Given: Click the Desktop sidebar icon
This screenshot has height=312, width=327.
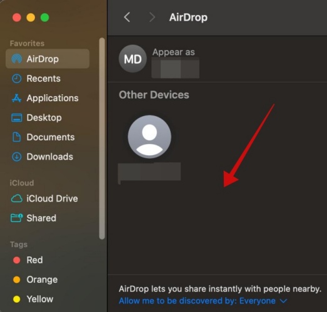Looking at the screenshot, I should coord(16,117).
